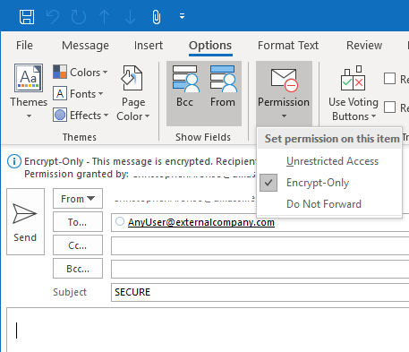
Task: Click the Attach File paperclip icon
Action: (157, 17)
